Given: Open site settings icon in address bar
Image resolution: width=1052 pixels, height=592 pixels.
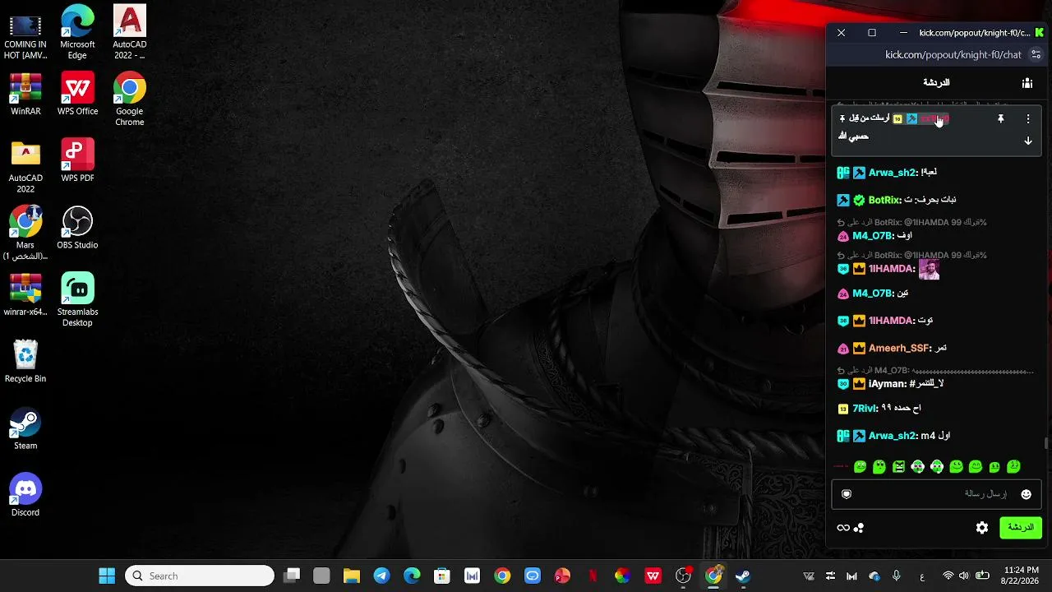Looking at the screenshot, I should 1036,54.
